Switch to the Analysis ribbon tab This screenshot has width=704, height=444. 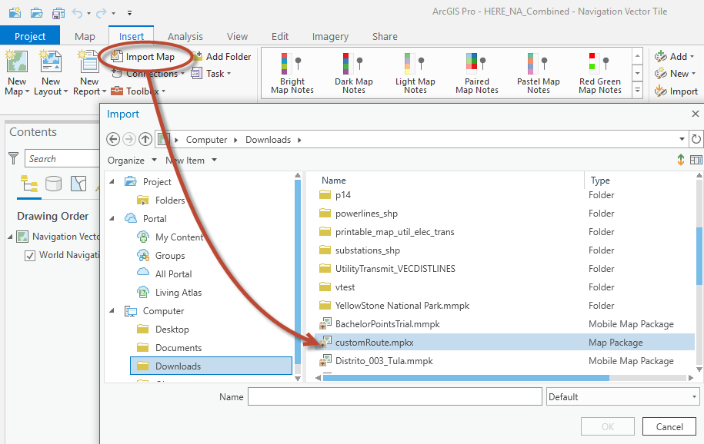(185, 36)
